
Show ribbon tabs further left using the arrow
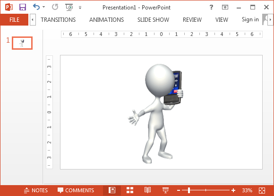[x=33, y=19]
